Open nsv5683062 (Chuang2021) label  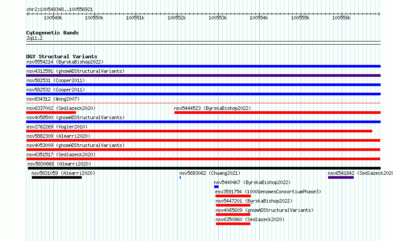coord(210,173)
